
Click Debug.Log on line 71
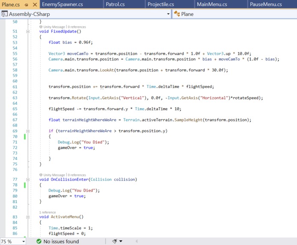click(69, 142)
